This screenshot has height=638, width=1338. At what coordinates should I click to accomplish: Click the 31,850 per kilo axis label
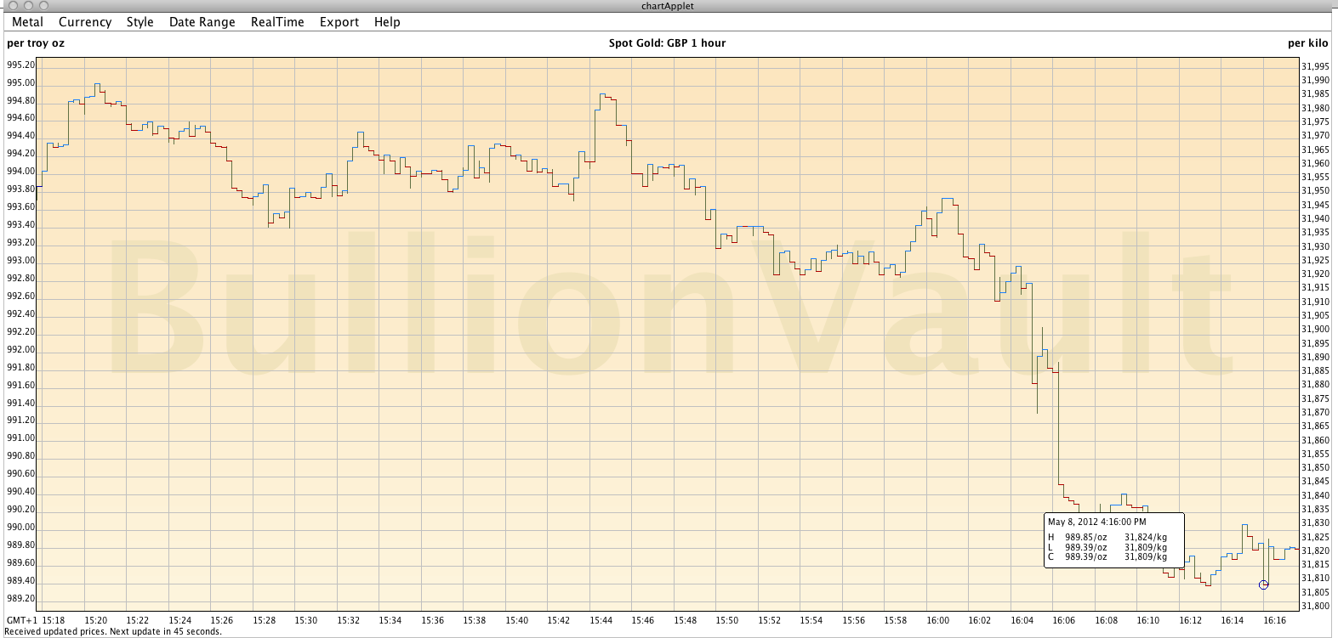[1316, 468]
